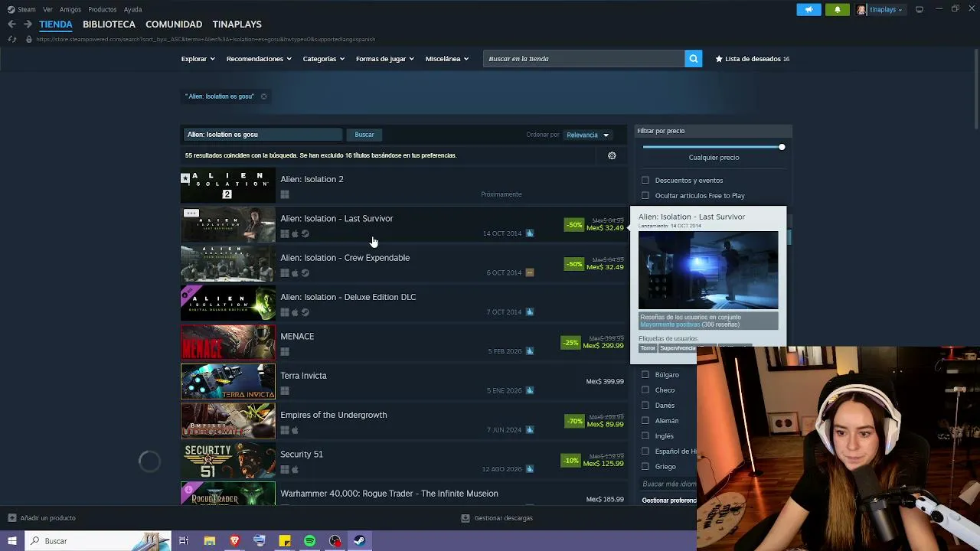The height and width of the screenshot is (551, 980).
Task: Open the TINAPLAYS profile tab
Action: (237, 24)
